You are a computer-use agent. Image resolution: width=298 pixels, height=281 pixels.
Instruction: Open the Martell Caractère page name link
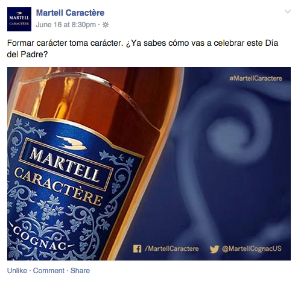coord(70,13)
